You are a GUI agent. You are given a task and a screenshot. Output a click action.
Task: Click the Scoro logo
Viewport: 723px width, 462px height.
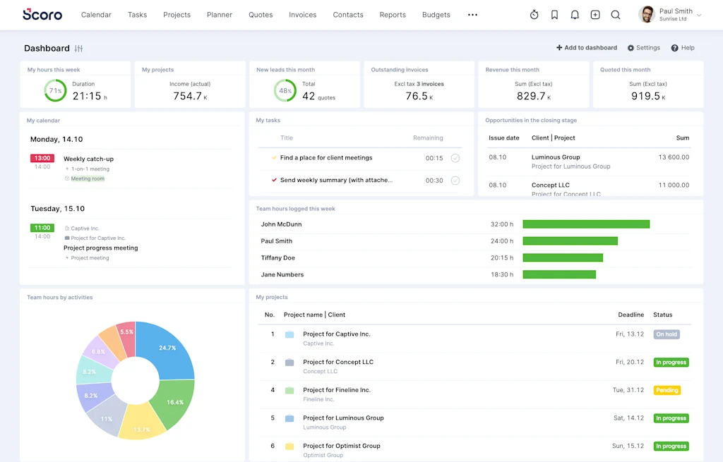tap(42, 14)
